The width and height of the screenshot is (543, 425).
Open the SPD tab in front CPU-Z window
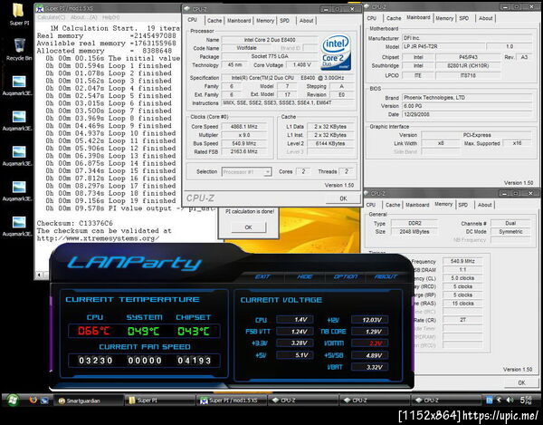(x=284, y=21)
